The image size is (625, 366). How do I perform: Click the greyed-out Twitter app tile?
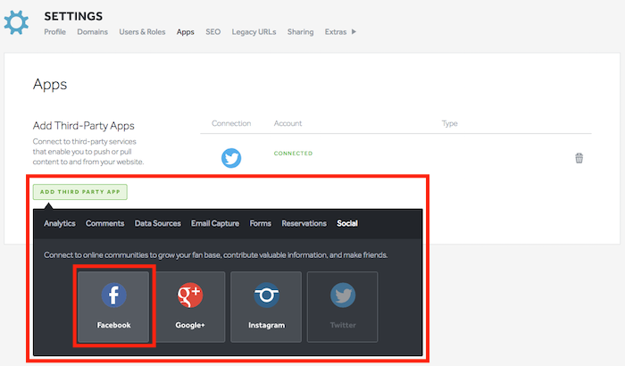click(x=342, y=306)
